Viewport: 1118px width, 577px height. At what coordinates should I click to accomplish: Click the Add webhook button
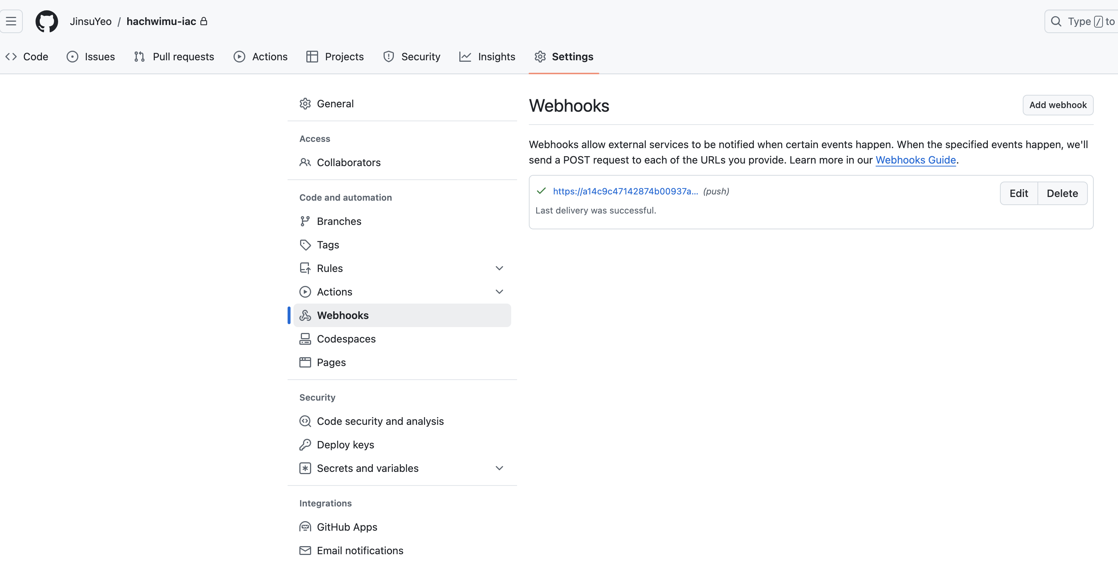click(1058, 105)
